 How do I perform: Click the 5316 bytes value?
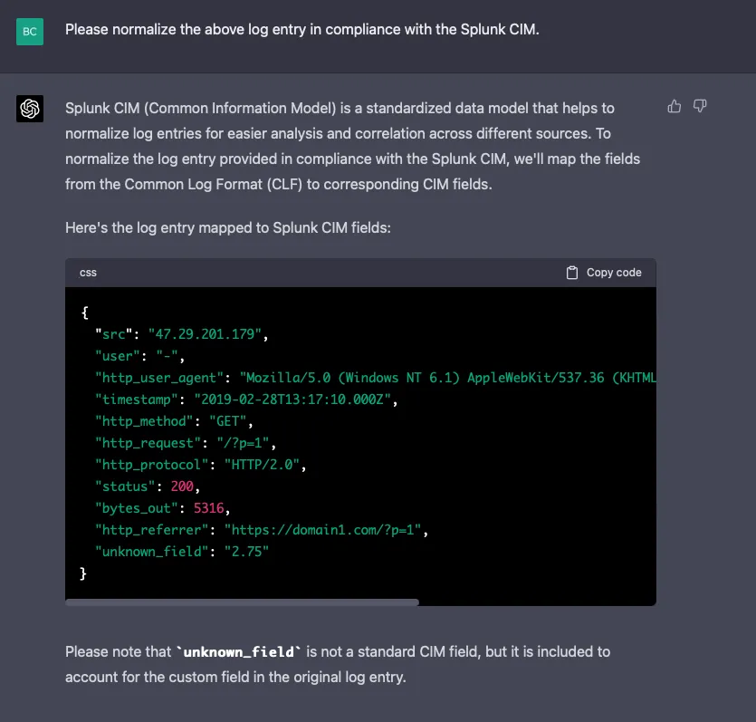(208, 508)
